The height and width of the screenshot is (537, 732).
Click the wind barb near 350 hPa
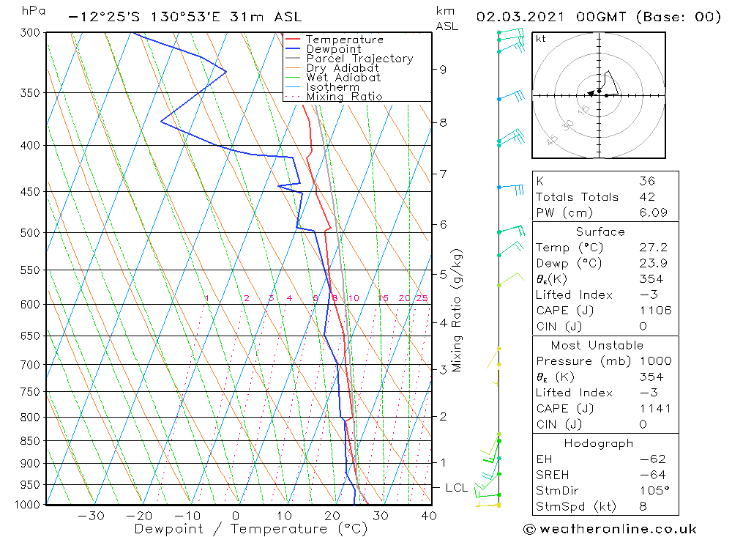coord(511,97)
